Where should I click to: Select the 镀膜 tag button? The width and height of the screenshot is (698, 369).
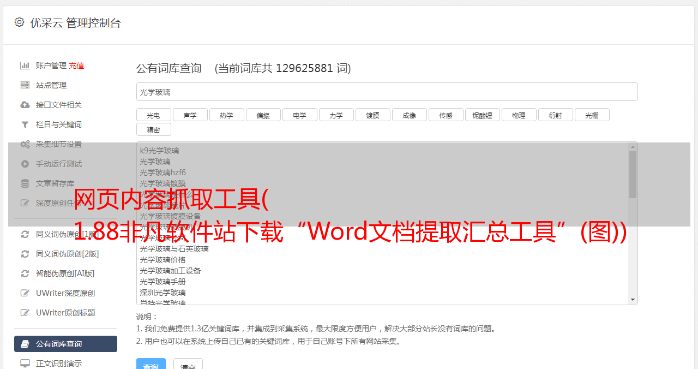pyautogui.click(x=373, y=115)
